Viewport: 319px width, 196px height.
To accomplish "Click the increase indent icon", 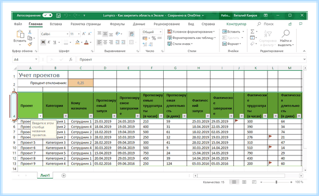I will (x=123, y=42).
